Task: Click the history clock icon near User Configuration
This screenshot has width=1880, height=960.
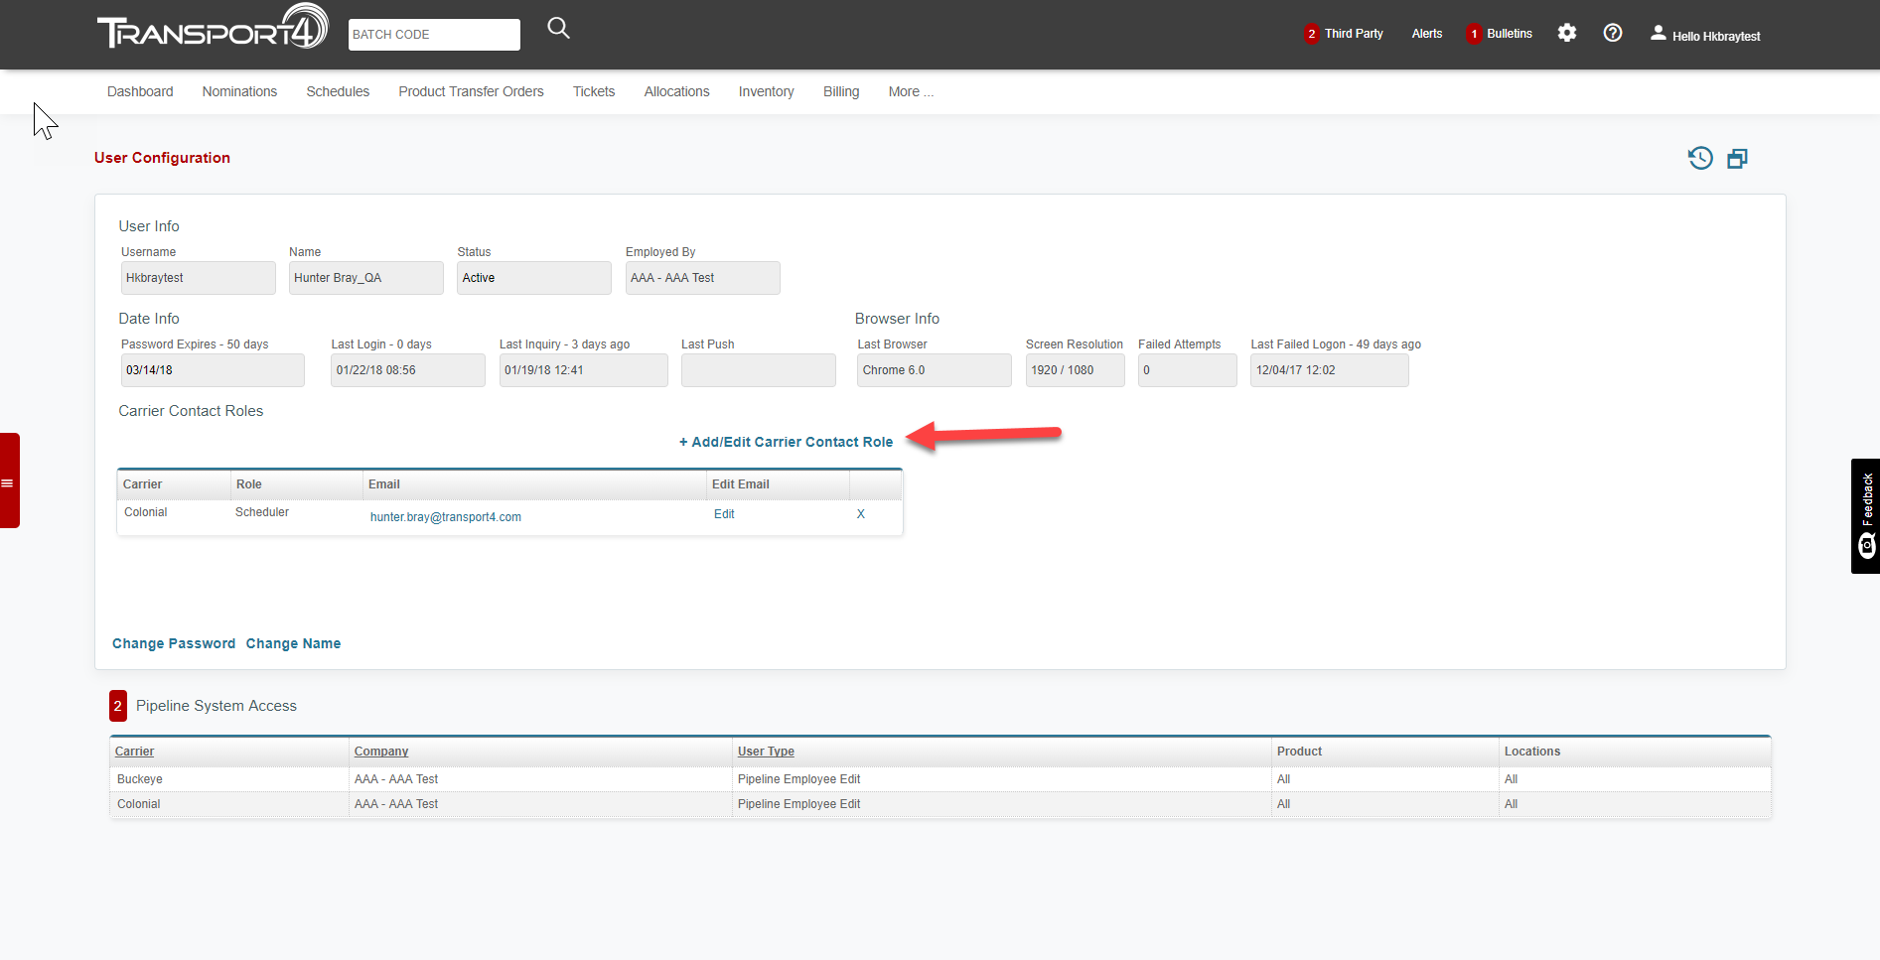Action: tap(1700, 158)
